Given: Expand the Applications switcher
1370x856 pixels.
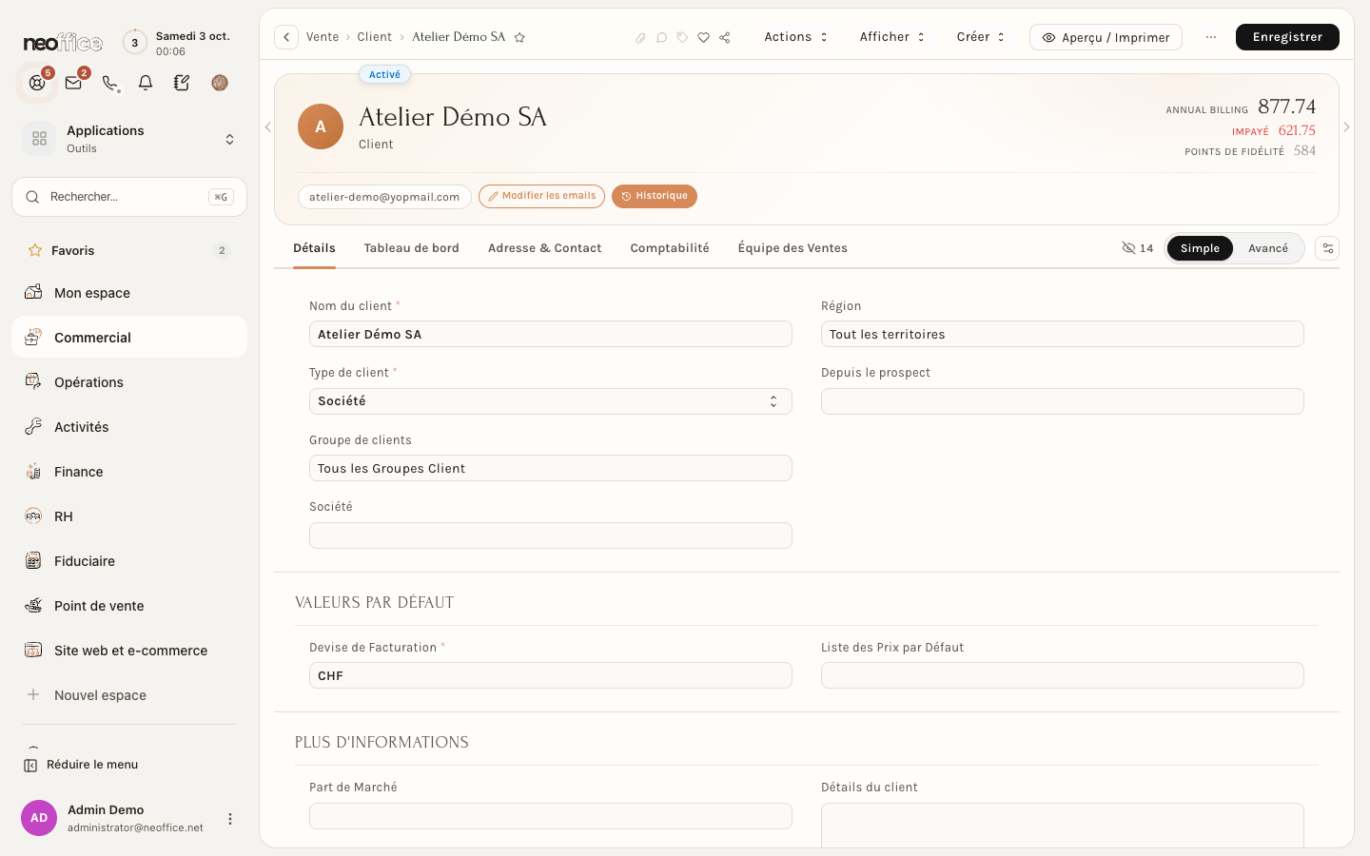Looking at the screenshot, I should [129, 139].
